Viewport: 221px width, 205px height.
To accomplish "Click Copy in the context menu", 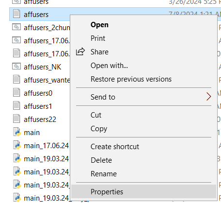I will [99, 129].
